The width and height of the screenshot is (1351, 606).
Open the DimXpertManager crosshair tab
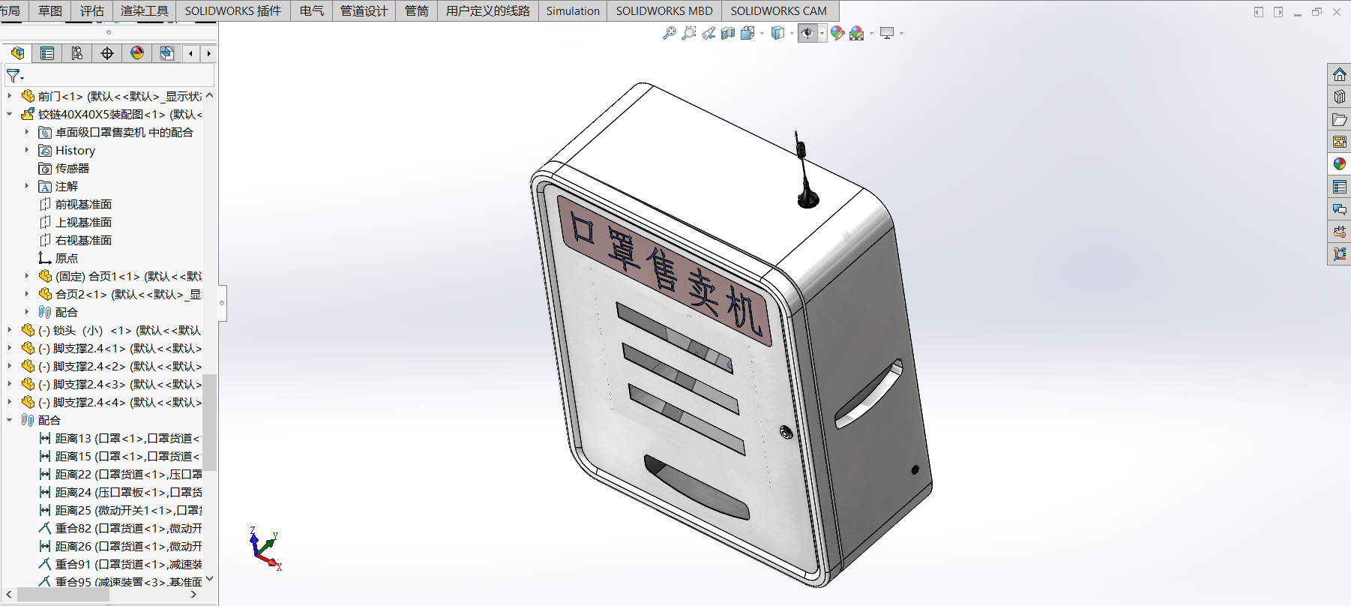tap(107, 53)
